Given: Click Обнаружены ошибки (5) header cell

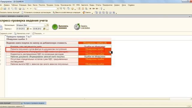Looking at the screenshot, I should click(x=95, y=43).
